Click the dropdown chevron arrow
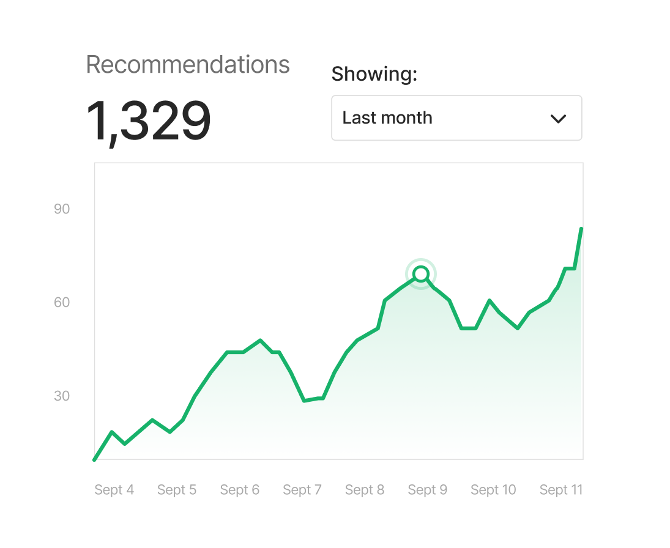This screenshot has width=670, height=548. pos(558,119)
